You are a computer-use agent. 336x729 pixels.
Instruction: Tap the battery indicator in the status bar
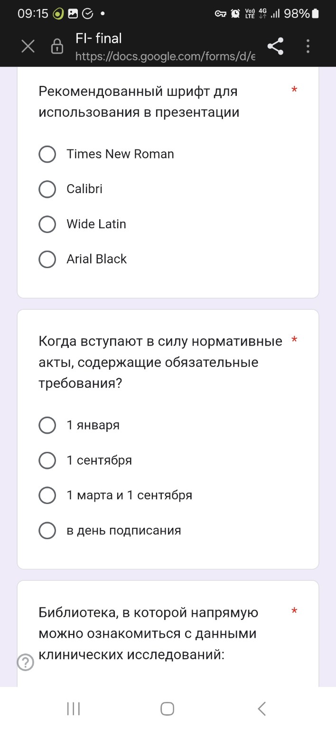314,14
